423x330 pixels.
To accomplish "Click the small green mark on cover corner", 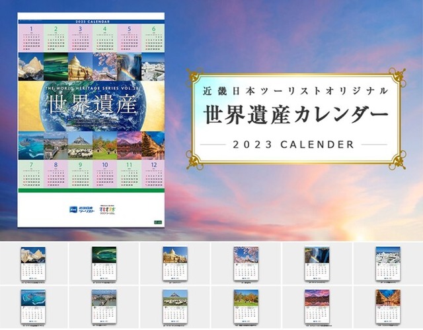I will click(158, 222).
